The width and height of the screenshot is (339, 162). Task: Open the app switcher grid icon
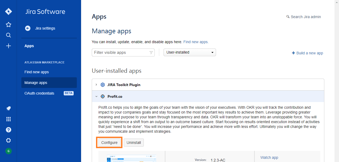[x=9, y=119]
